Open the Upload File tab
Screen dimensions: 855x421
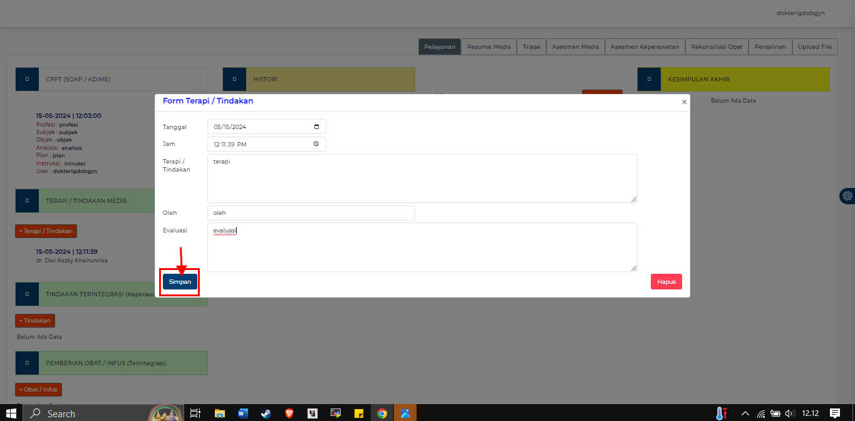pyautogui.click(x=814, y=47)
